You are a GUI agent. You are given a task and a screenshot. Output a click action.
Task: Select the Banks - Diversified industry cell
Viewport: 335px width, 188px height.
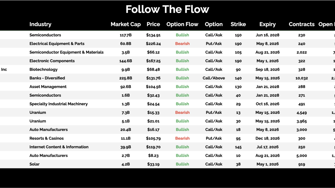(47, 78)
